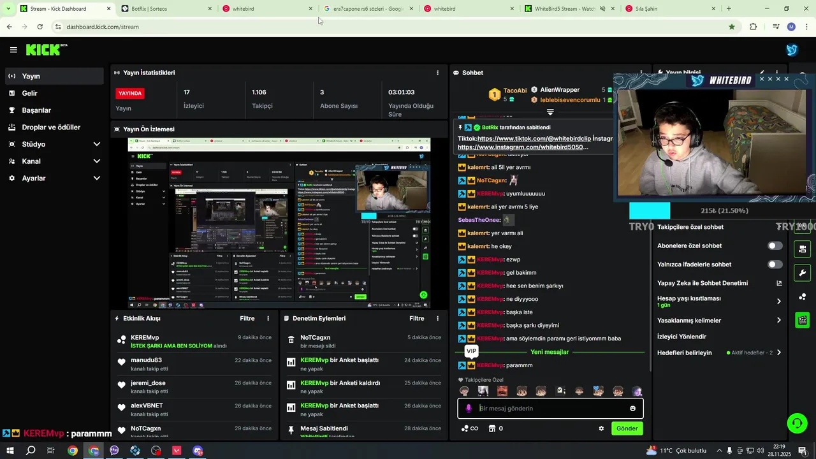
Task: Expand Hesap yaşı kısıtlaması setting
Action: pyautogui.click(x=719, y=301)
